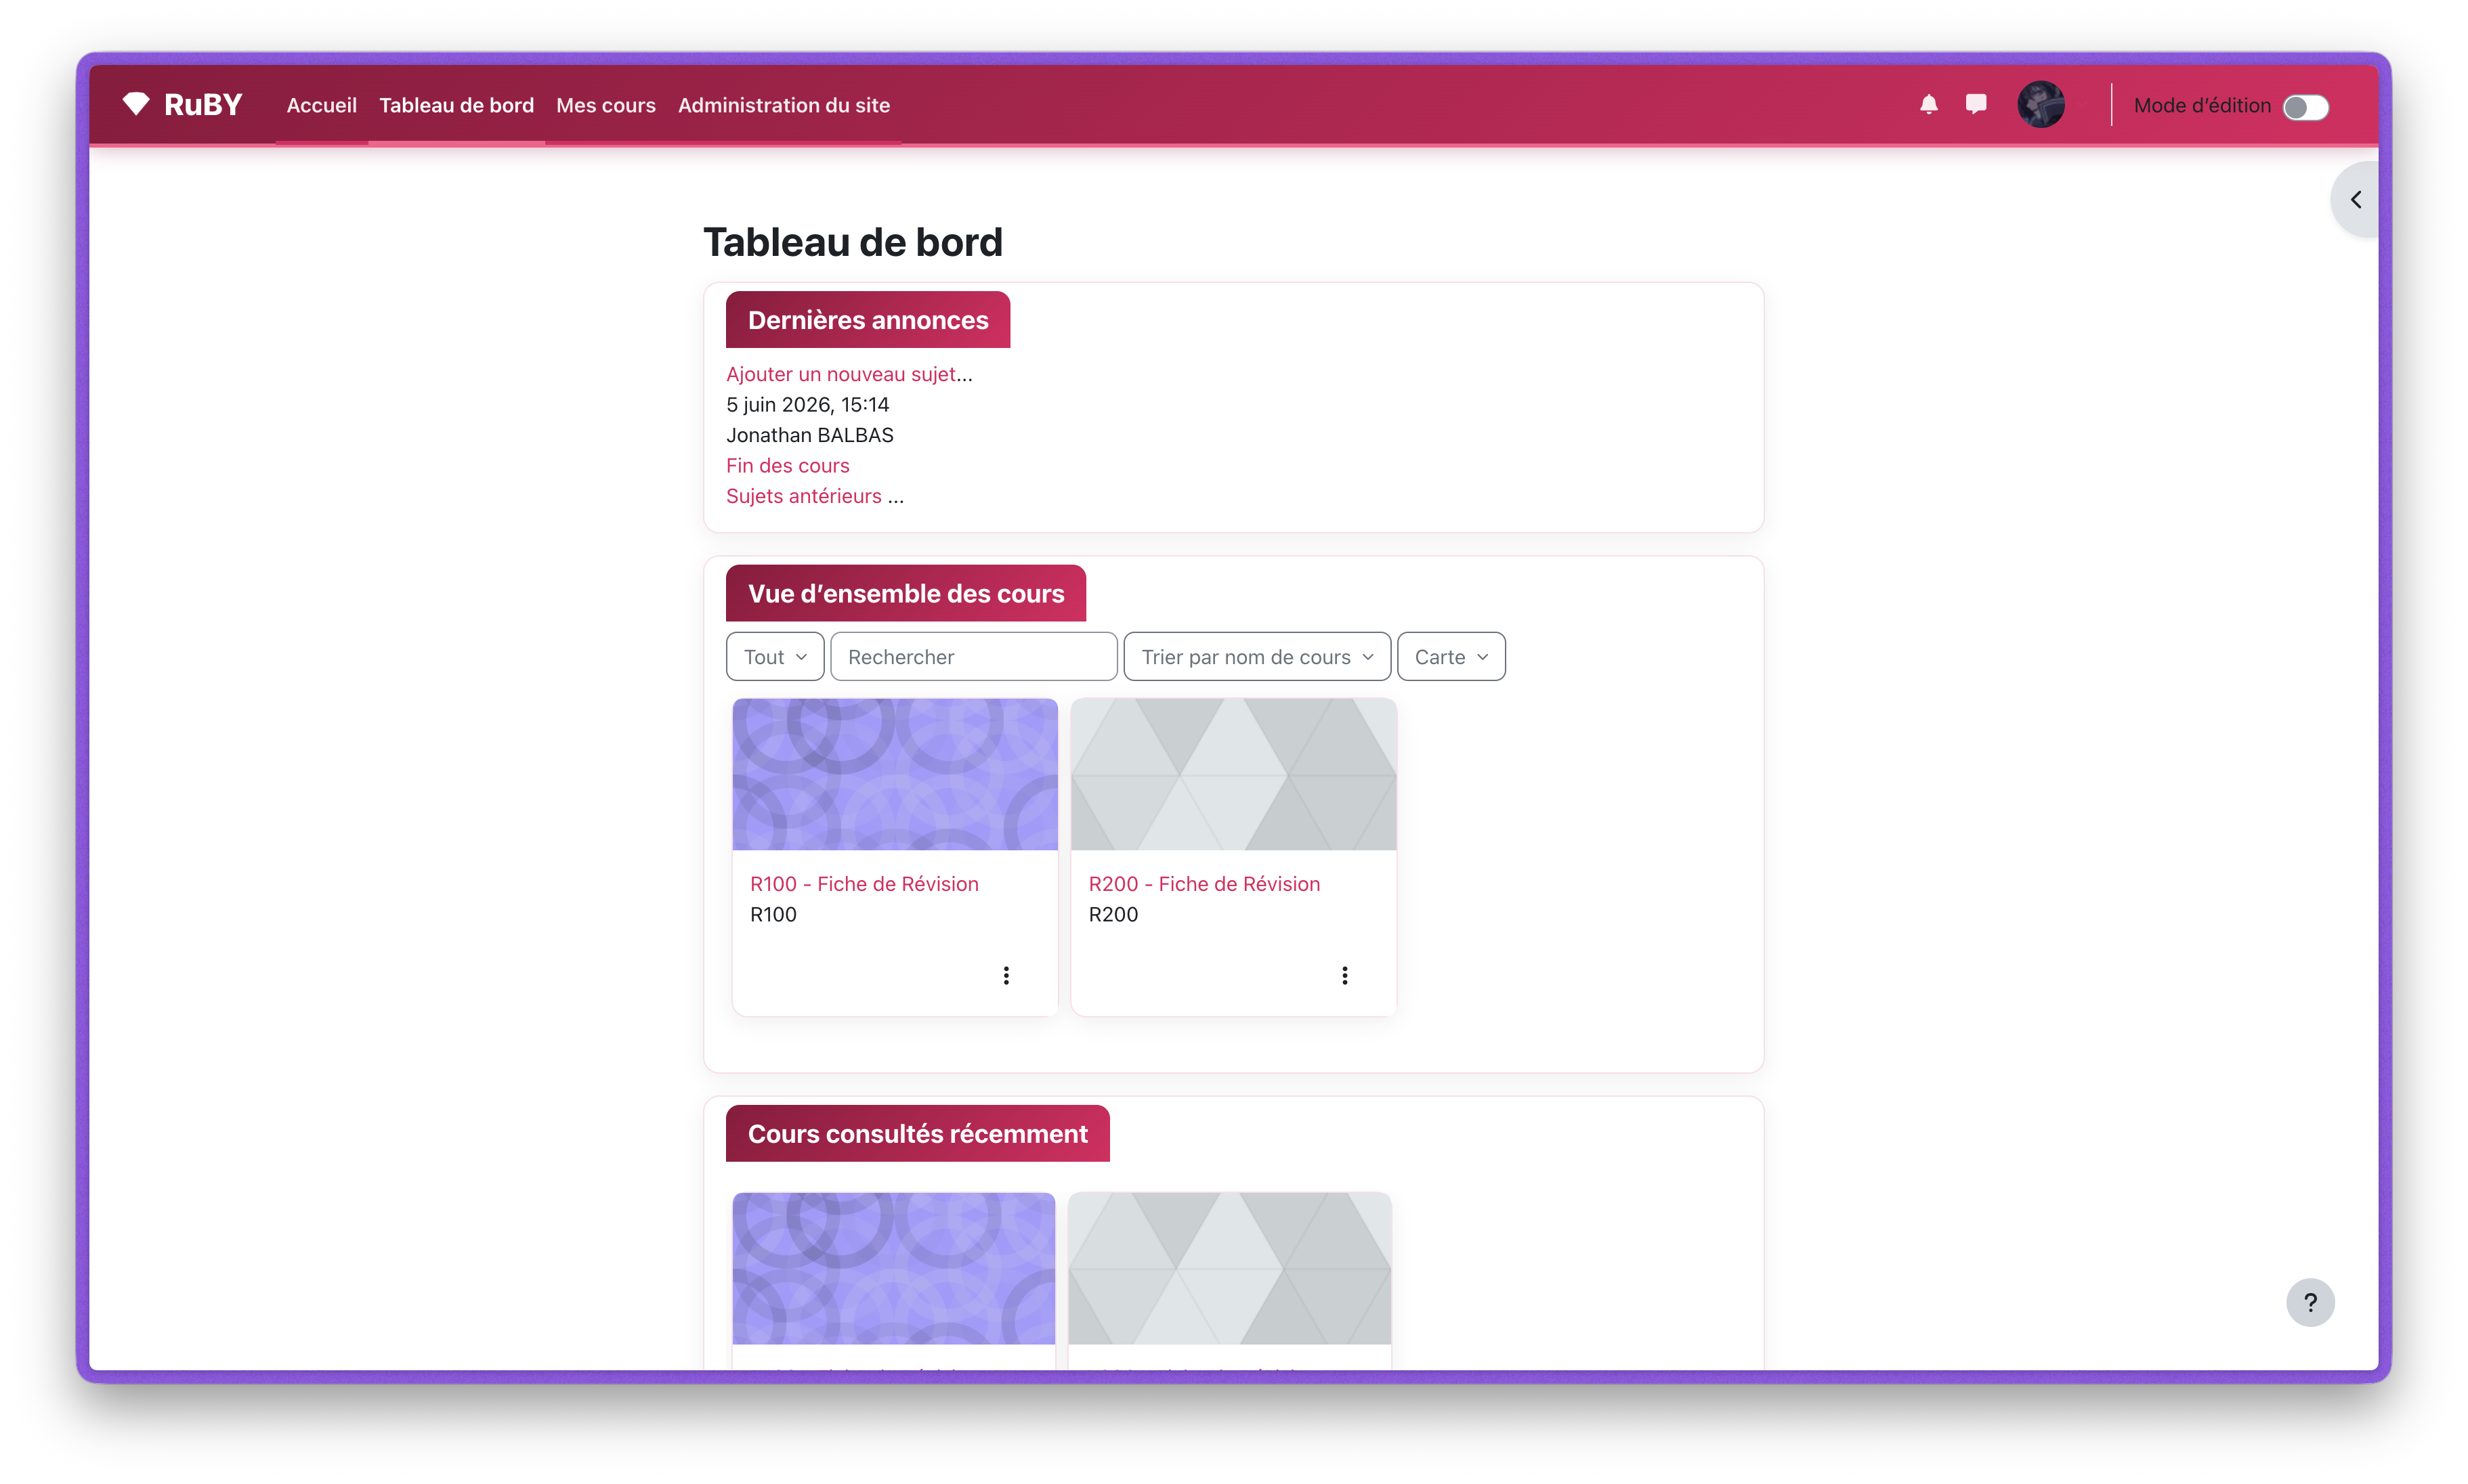Go to the Accueil tab
Image resolution: width=2468 pixels, height=1484 pixels.
321,105
